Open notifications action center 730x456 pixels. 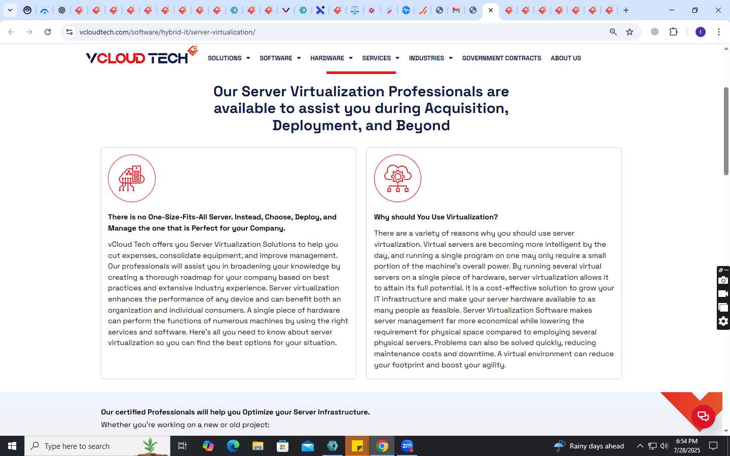point(713,446)
